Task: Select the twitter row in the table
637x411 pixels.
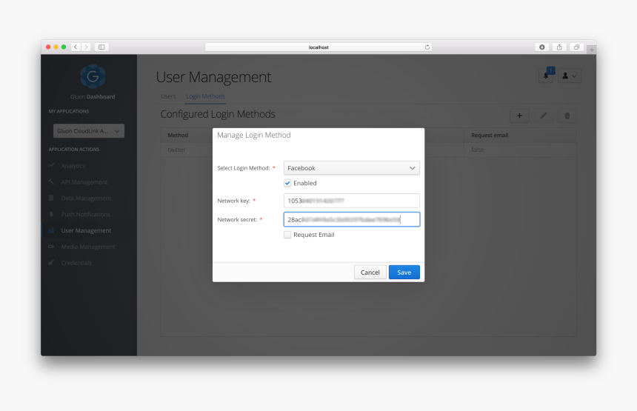Action: 368,150
